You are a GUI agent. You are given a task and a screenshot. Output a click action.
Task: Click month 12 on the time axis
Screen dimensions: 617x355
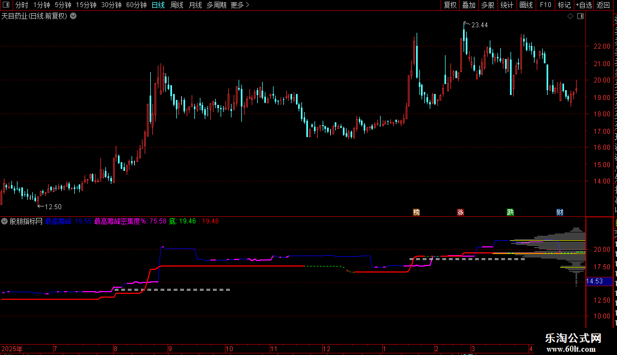[326, 348]
